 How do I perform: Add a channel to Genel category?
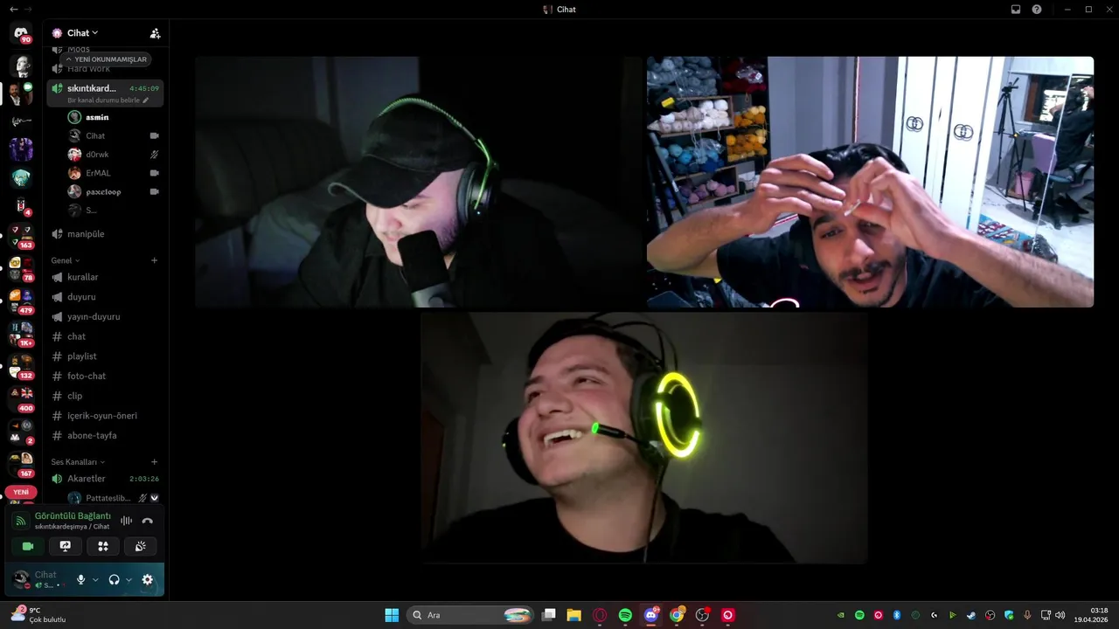tap(155, 260)
